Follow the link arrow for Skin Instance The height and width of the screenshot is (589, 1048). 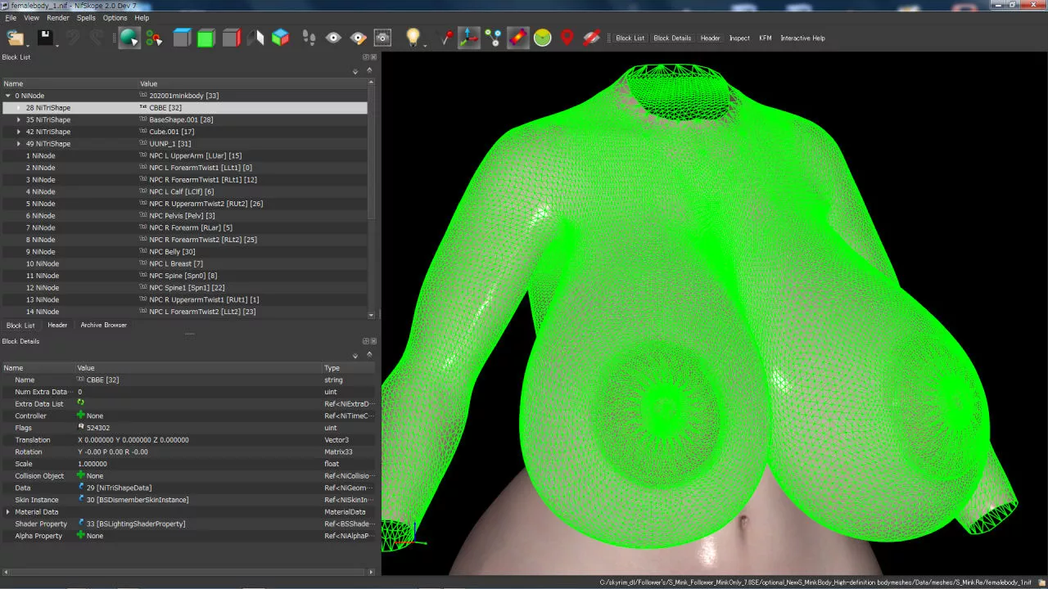[81, 499]
